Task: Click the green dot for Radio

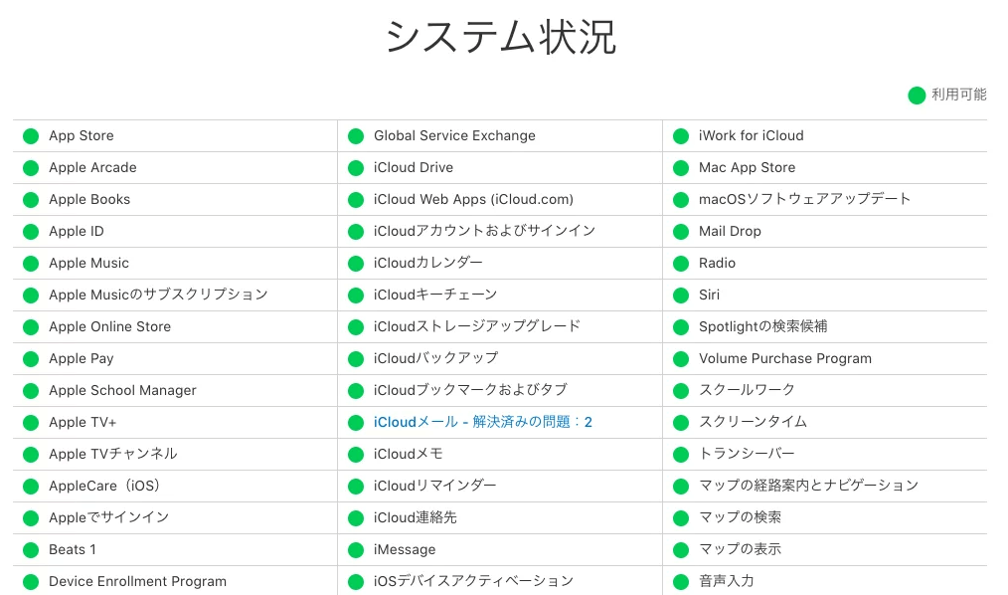Action: [681, 263]
